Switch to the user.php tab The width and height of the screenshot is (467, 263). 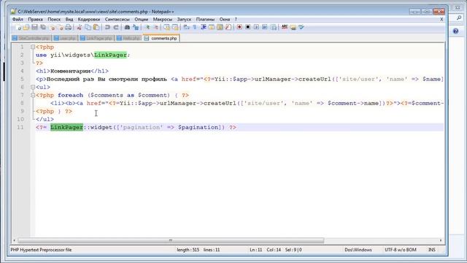(x=65, y=38)
